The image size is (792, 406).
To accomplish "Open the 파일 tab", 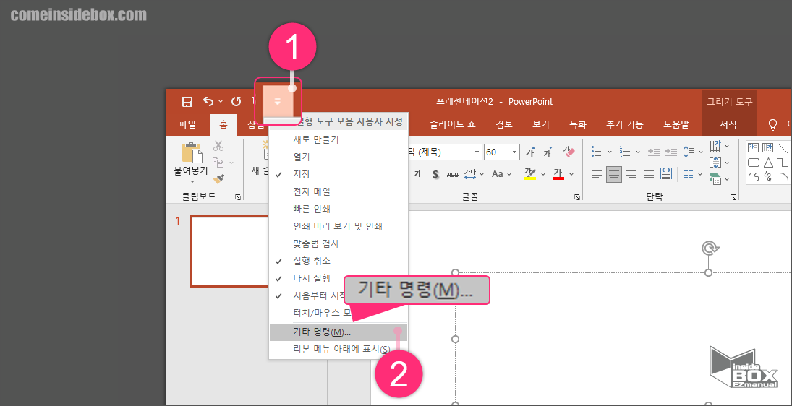I will pyautogui.click(x=187, y=124).
